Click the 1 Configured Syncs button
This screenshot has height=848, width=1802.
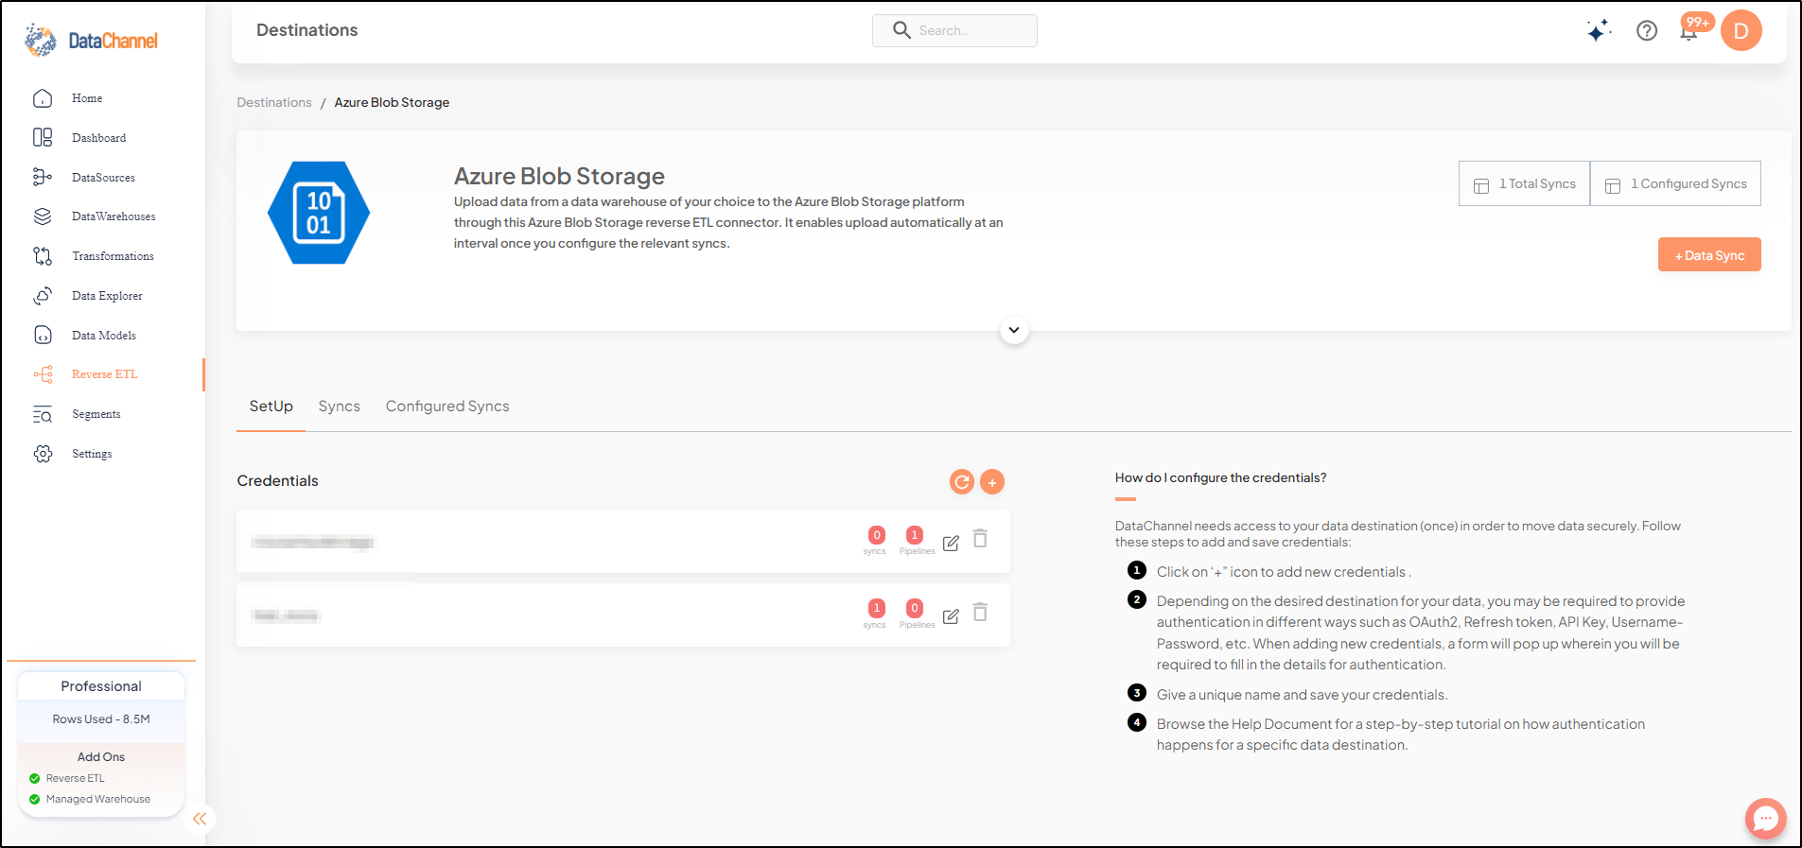pyautogui.click(x=1676, y=183)
